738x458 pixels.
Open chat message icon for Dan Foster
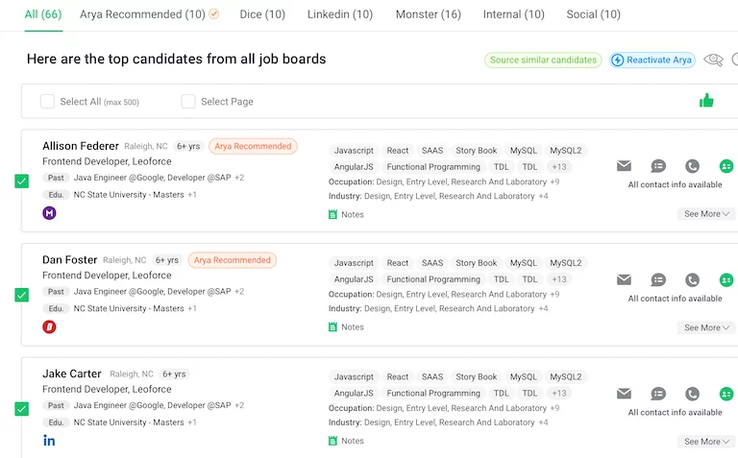point(658,280)
